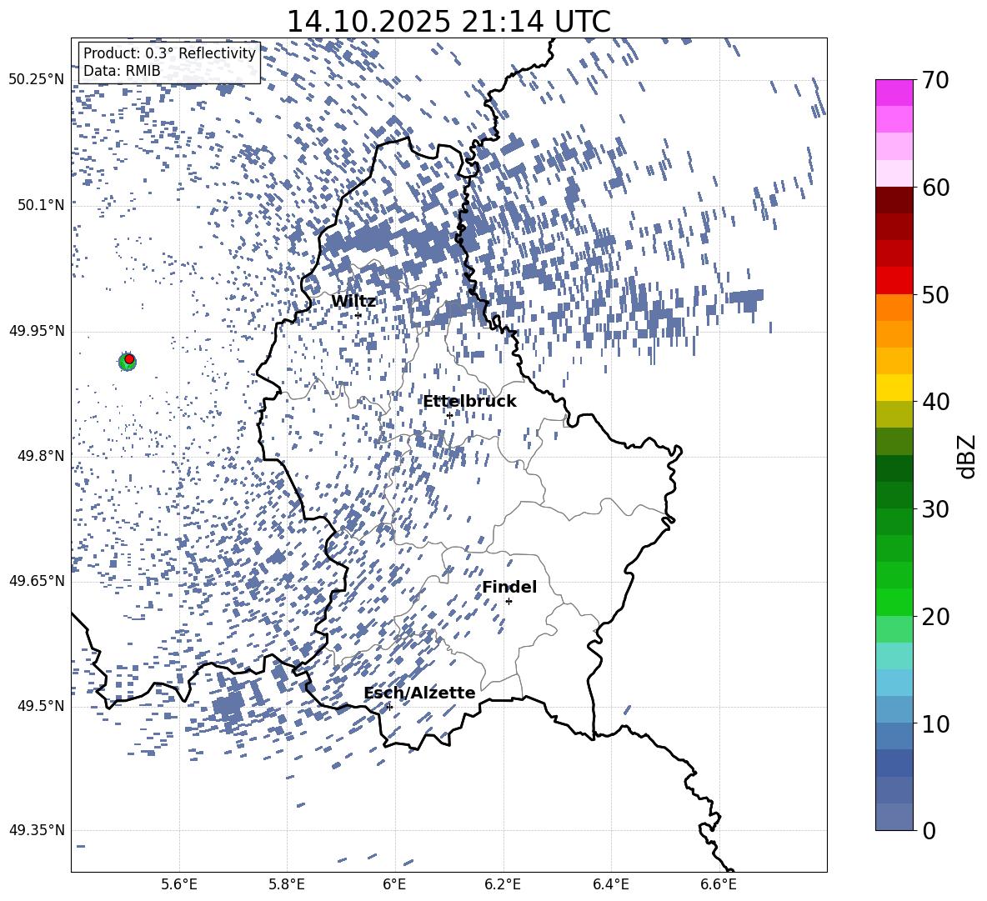Select the Ettelbruck city label
The height and width of the screenshot is (901, 987).
pos(469,402)
